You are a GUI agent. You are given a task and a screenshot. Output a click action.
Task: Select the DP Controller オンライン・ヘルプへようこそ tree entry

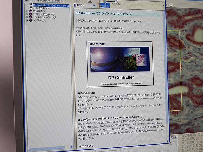[x=51, y=5]
